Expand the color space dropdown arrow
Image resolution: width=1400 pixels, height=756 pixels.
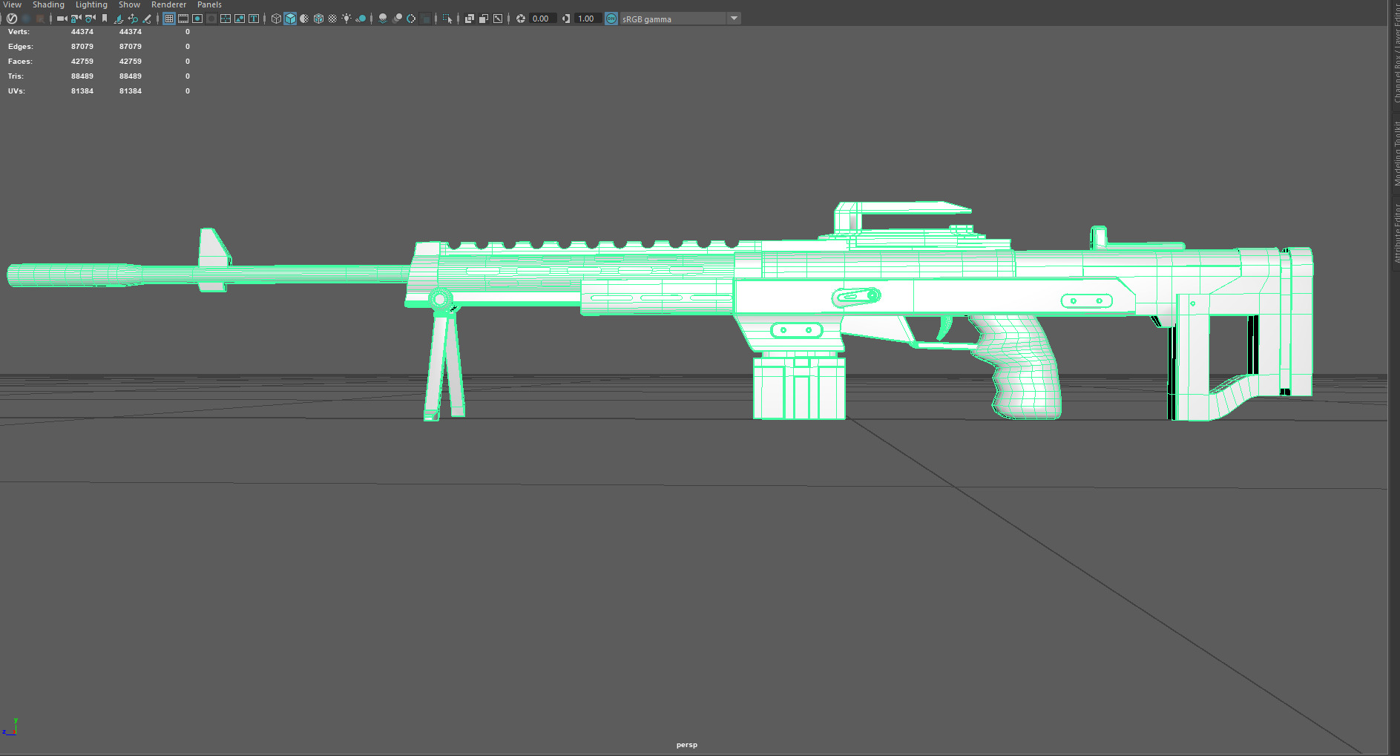pos(734,19)
